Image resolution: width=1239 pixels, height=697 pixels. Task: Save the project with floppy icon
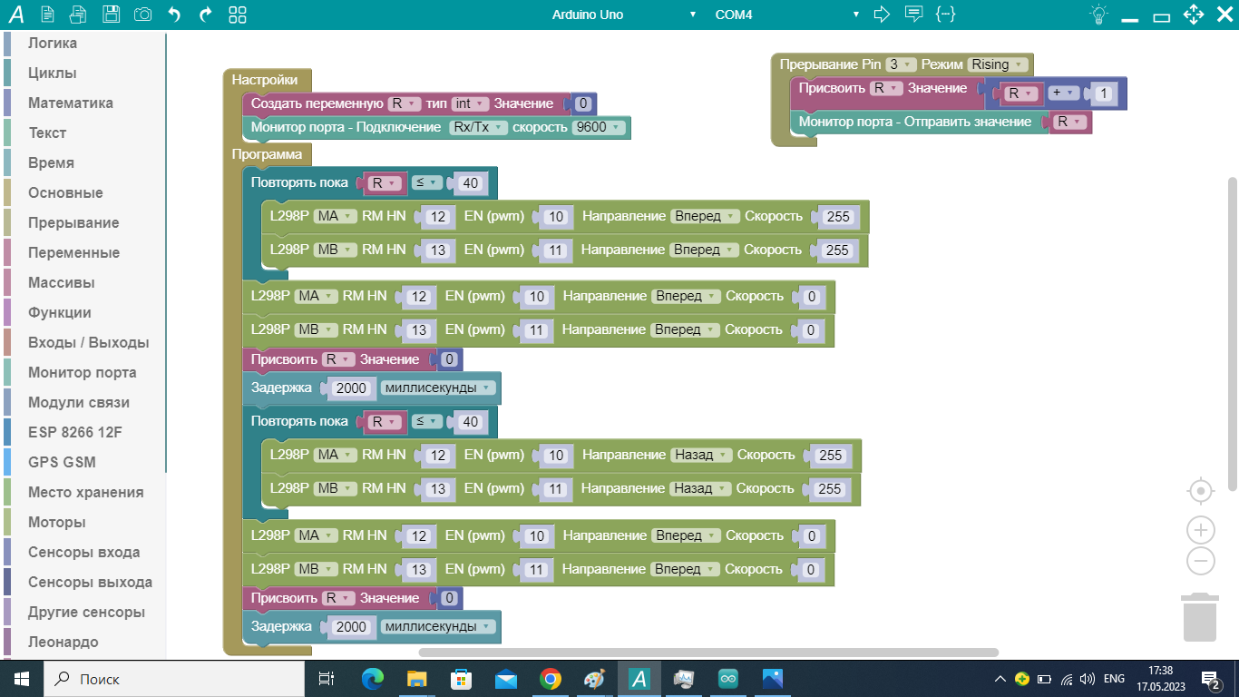coord(111,15)
